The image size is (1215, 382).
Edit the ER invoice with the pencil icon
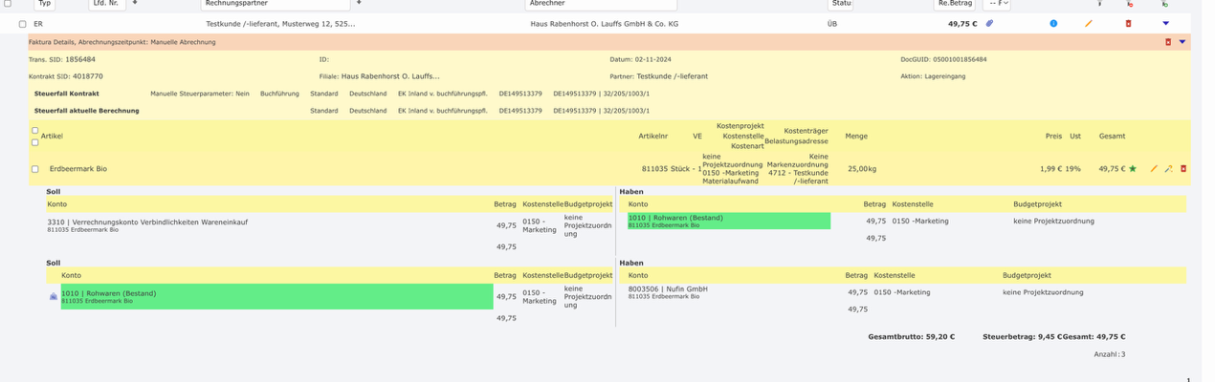[1088, 23]
